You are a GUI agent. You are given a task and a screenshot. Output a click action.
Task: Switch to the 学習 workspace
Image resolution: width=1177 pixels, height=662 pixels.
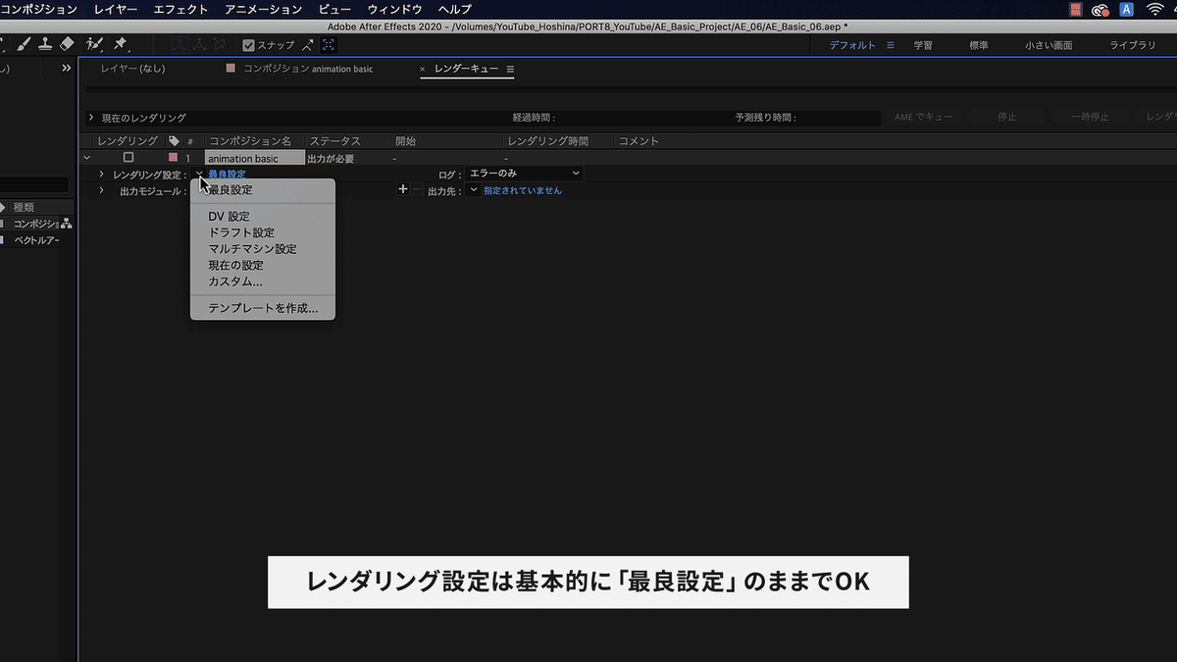pyautogui.click(x=923, y=45)
